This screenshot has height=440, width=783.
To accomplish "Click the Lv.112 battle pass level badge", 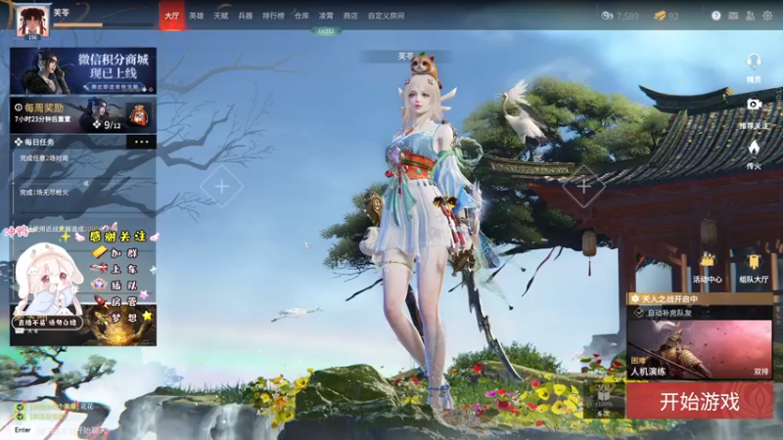I will (326, 31).
